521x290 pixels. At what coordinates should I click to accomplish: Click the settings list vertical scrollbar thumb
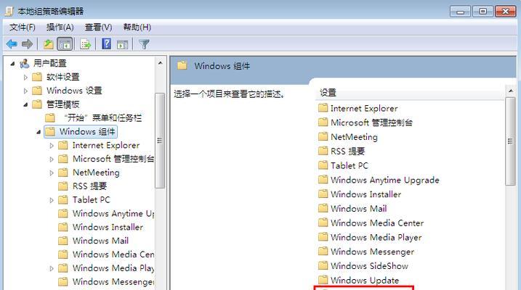tap(510, 141)
